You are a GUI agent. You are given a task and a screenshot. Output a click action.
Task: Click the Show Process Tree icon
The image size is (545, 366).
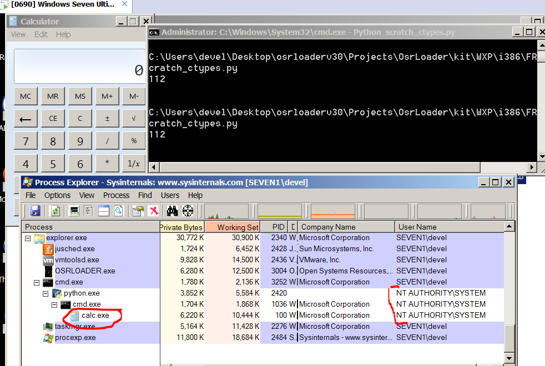click(x=89, y=211)
